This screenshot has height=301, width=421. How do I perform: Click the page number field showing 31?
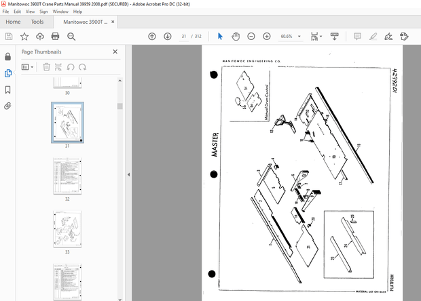pyautogui.click(x=183, y=37)
